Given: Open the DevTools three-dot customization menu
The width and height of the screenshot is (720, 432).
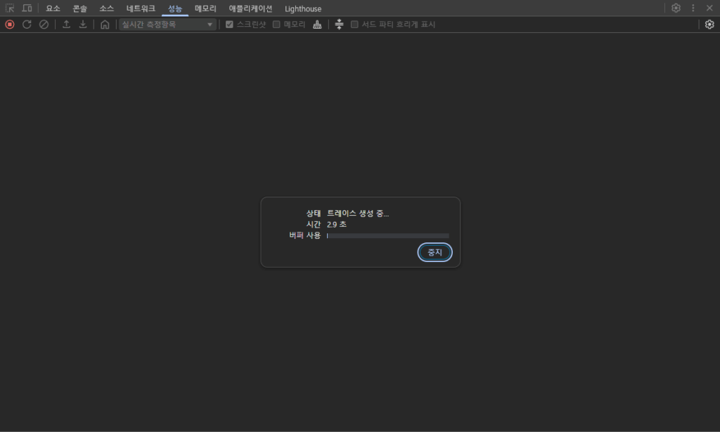Looking at the screenshot, I should click(x=693, y=8).
